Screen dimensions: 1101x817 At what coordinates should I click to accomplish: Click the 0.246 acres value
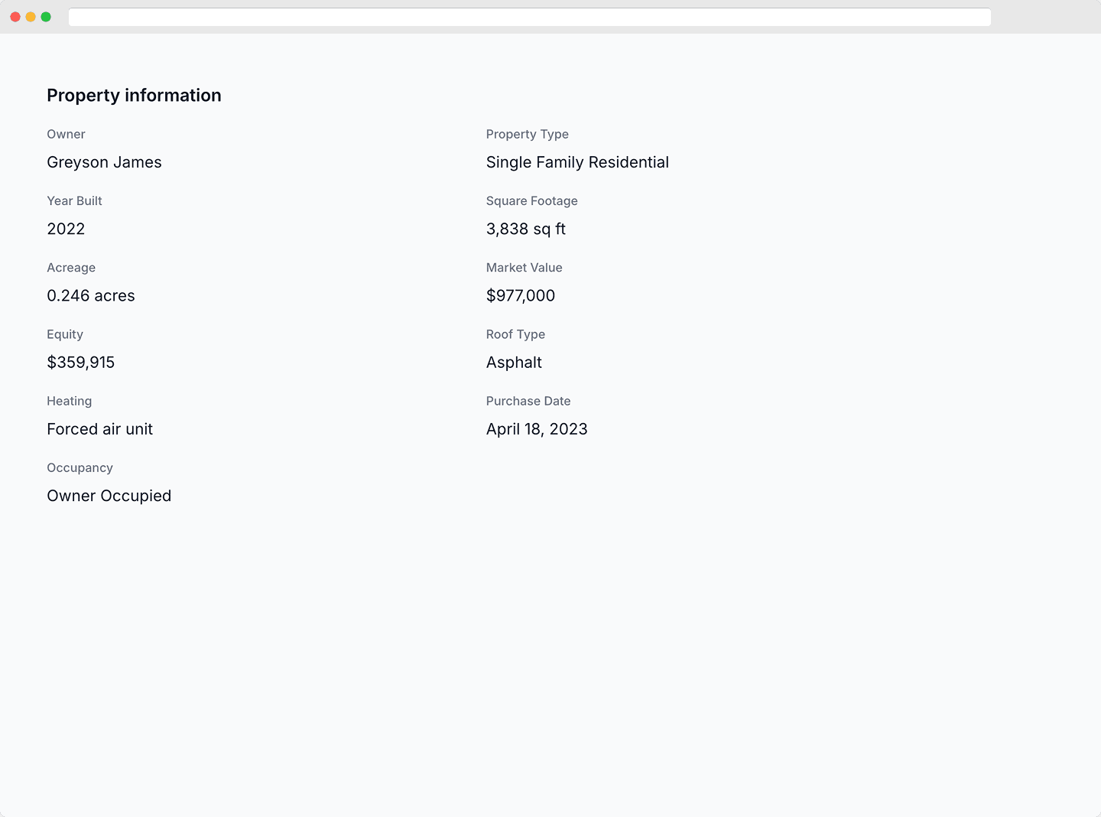tap(91, 295)
